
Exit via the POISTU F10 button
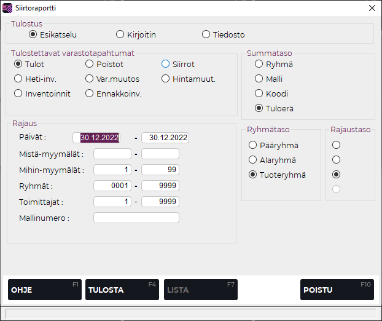[337, 290]
